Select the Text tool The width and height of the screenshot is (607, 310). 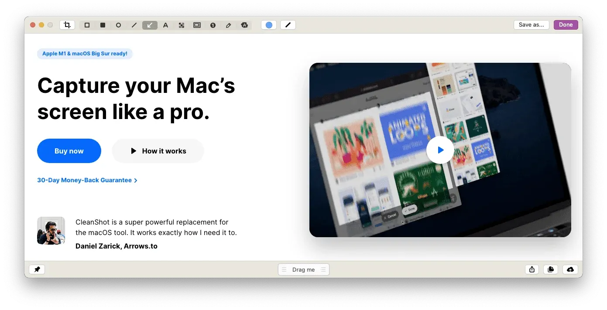165,25
